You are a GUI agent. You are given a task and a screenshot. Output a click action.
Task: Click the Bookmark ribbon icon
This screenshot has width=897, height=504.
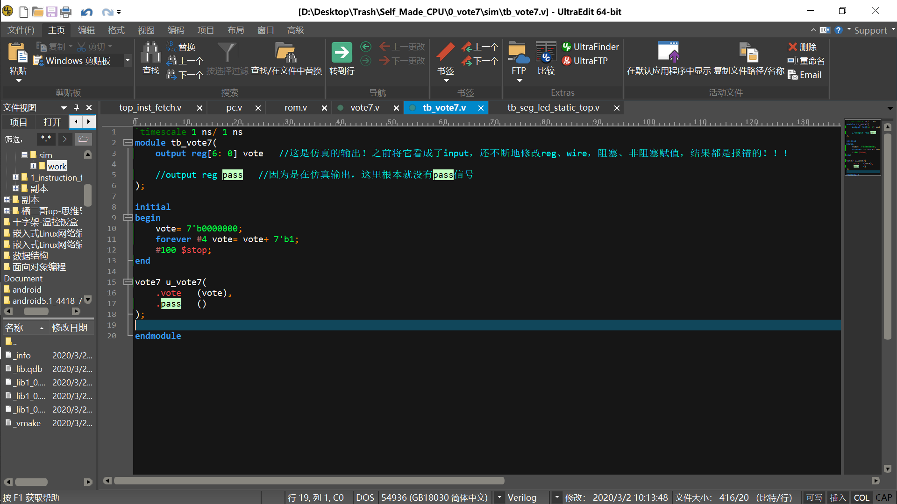[445, 53]
